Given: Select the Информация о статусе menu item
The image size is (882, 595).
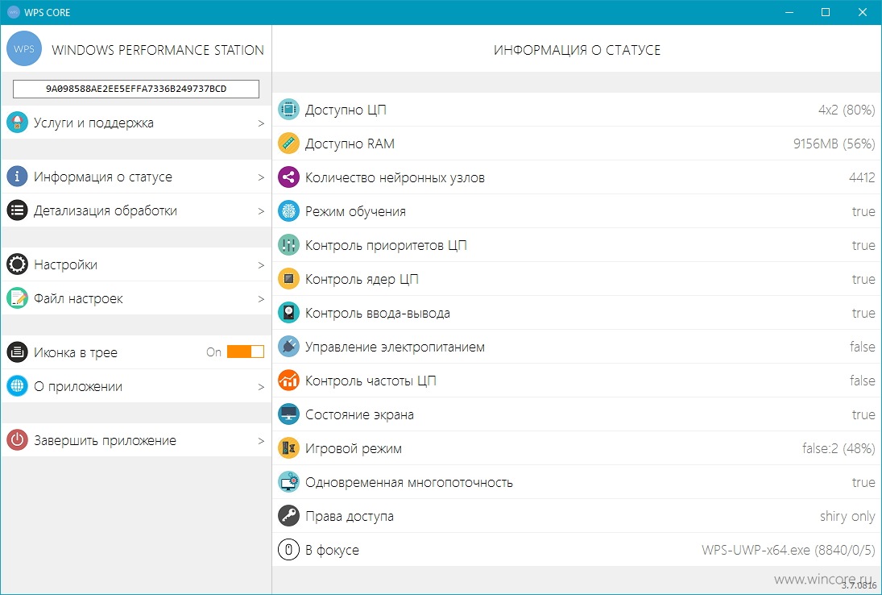Looking at the screenshot, I should (x=136, y=177).
